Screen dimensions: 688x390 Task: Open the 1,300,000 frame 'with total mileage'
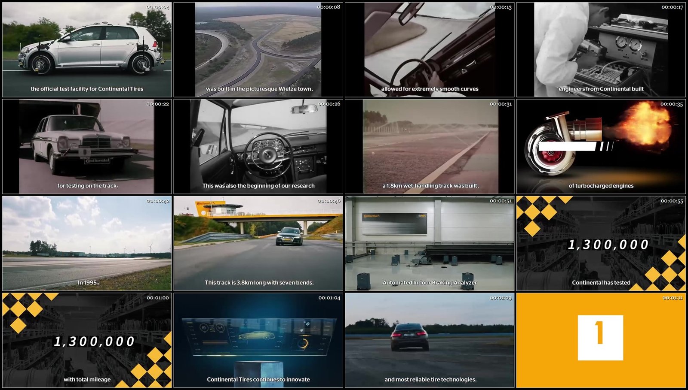tap(87, 340)
